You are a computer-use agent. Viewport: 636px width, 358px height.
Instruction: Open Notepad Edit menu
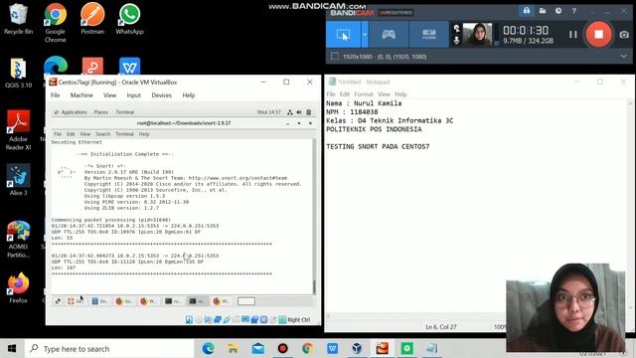coord(345,94)
